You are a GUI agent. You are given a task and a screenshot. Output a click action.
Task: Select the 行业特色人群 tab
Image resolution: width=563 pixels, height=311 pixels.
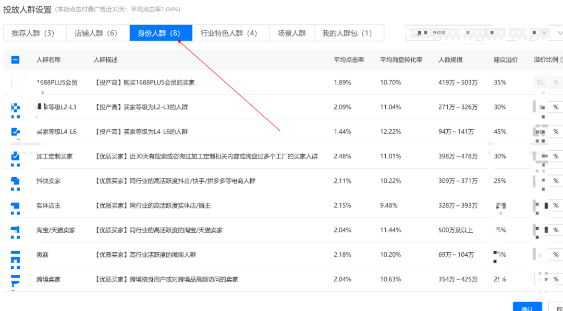[x=229, y=33]
